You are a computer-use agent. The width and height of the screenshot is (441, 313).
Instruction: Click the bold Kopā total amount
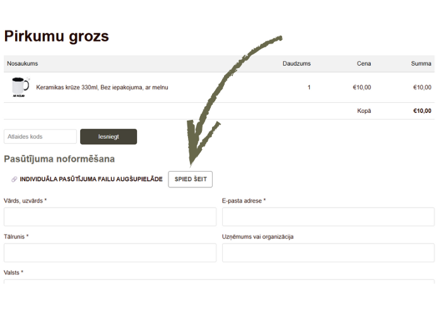(422, 111)
